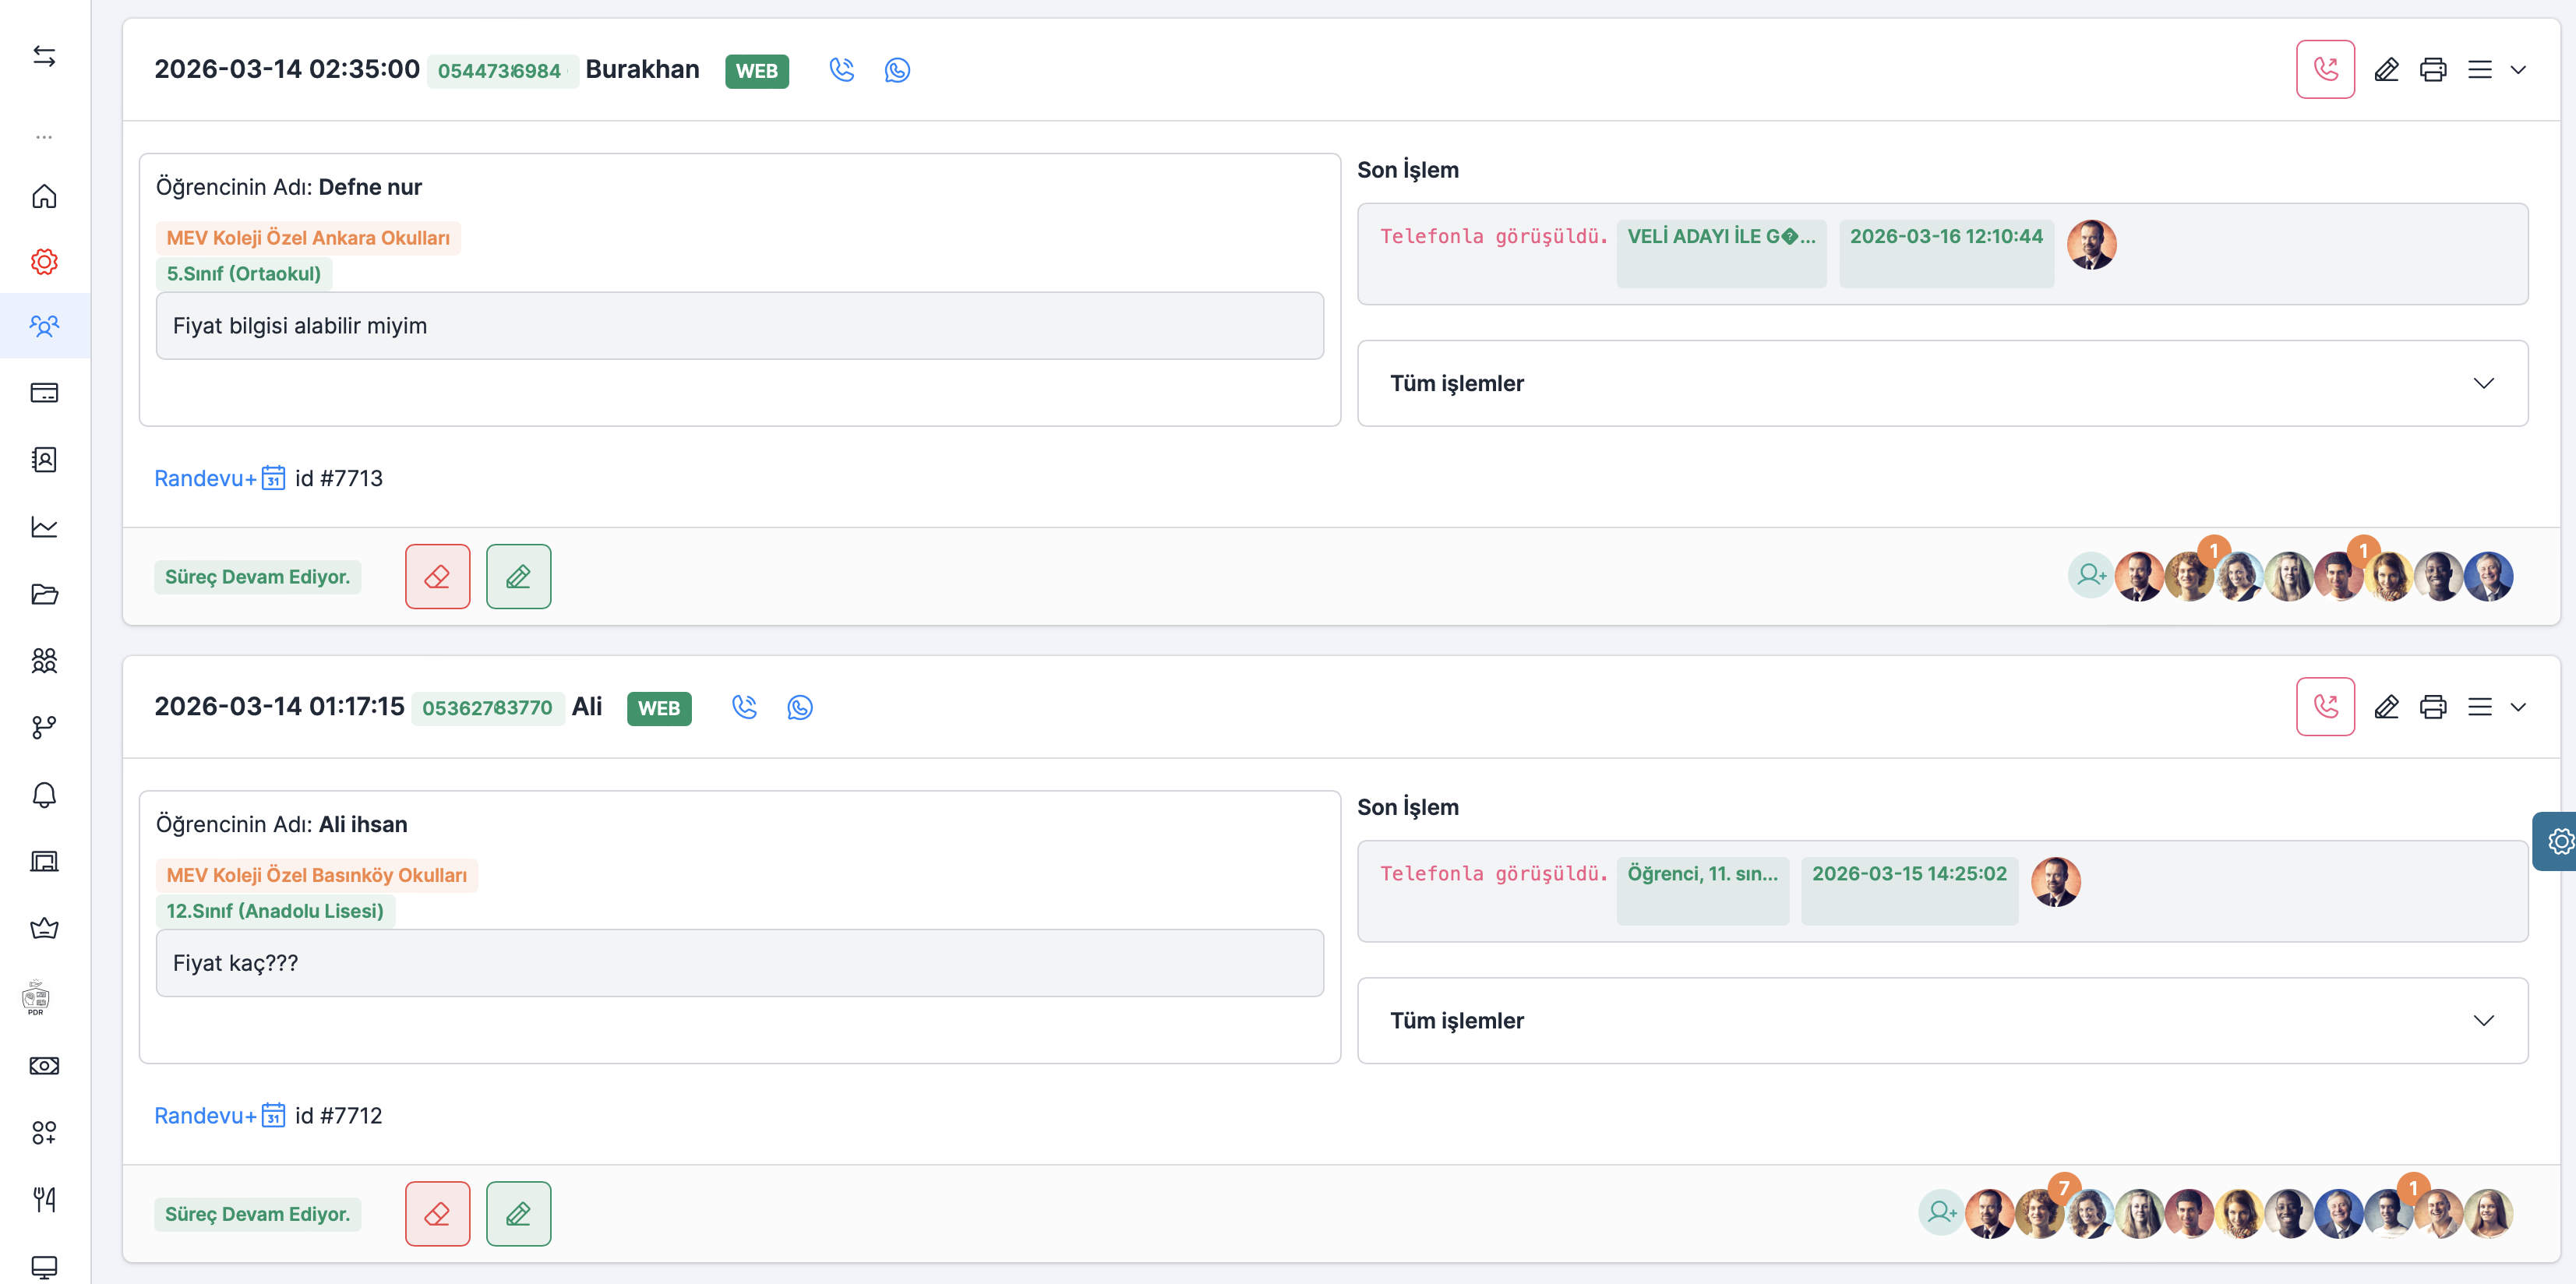Click red outgoing call button on Burakhan record
The height and width of the screenshot is (1284, 2576).
pyautogui.click(x=2325, y=70)
